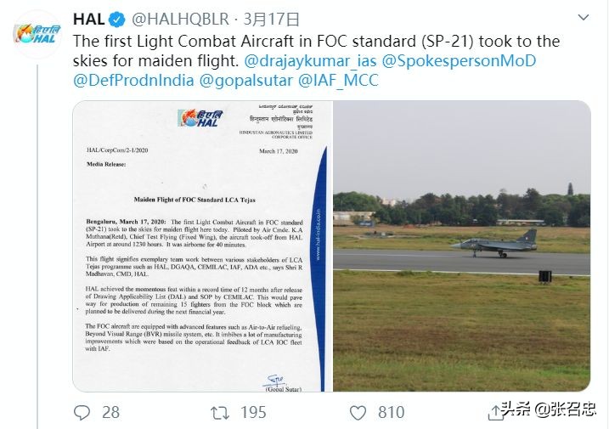
Task: Open the Tejas aircraft runway photo
Action: [x=461, y=246]
